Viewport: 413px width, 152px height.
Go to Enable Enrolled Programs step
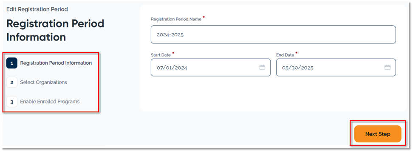coord(50,101)
